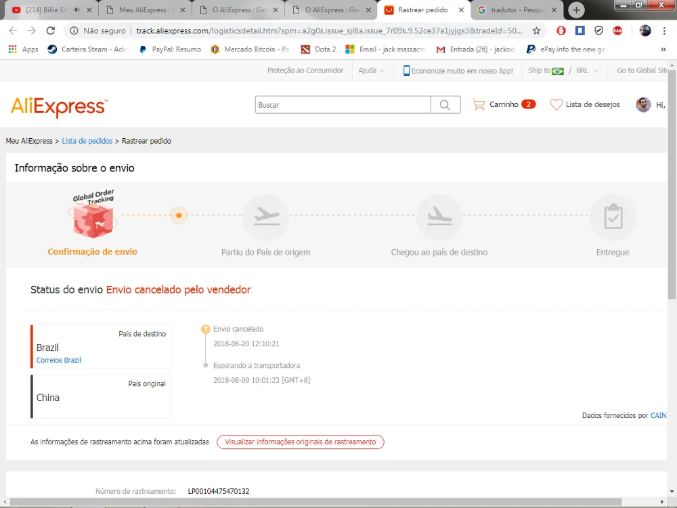Click the vertical page scrollbar thumb

(672, 185)
